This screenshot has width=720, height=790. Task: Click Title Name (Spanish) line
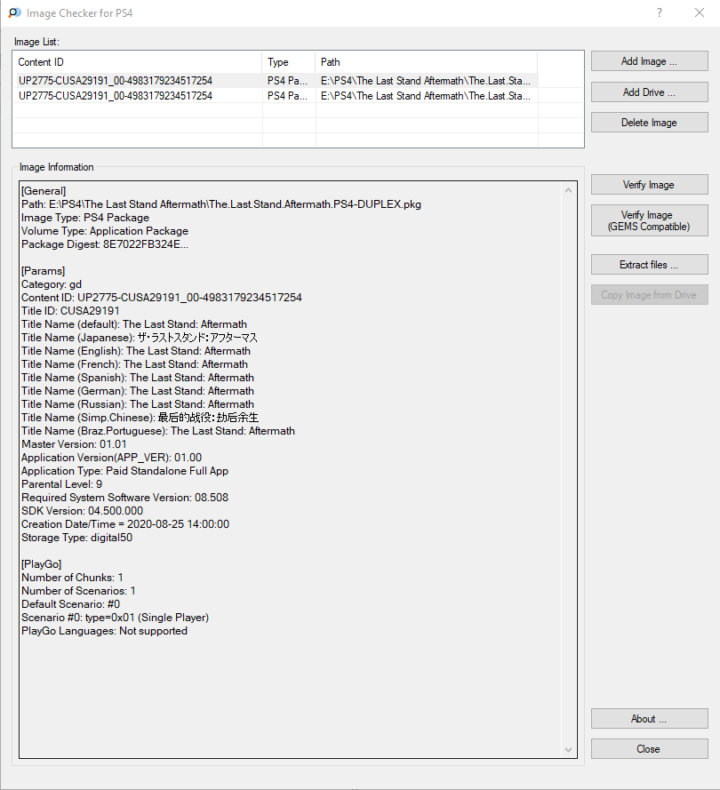(x=138, y=378)
